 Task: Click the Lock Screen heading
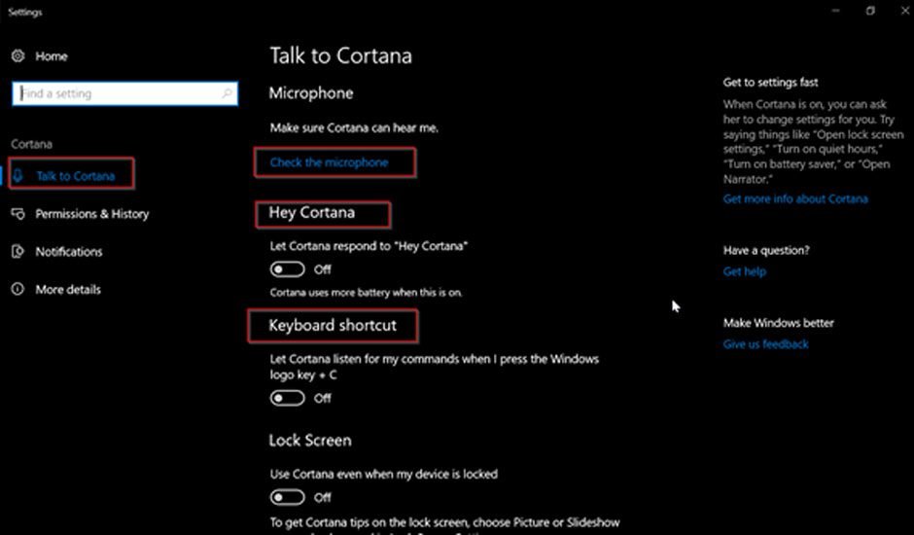click(x=310, y=440)
